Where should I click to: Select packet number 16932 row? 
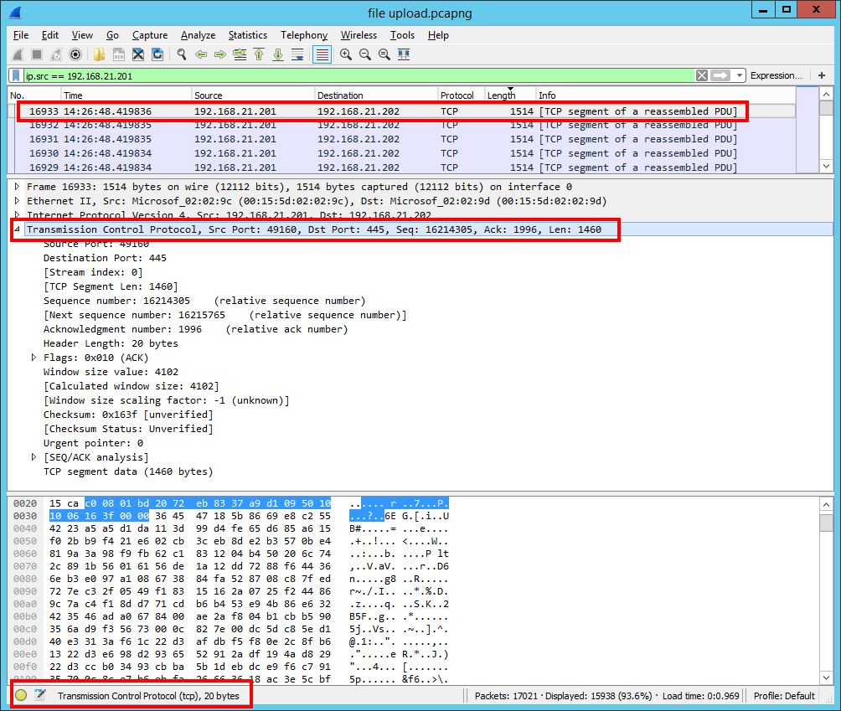click(402, 125)
